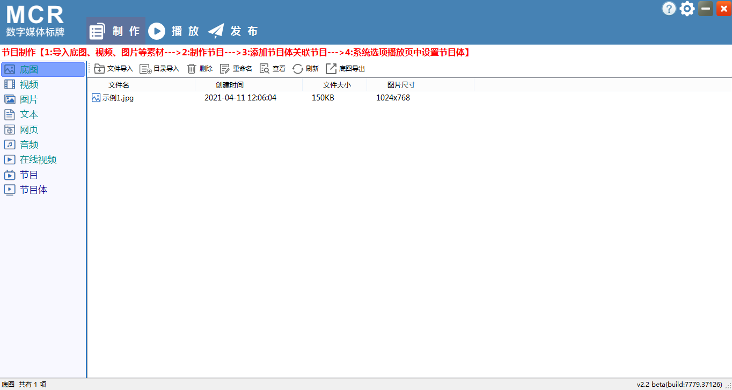This screenshot has width=732, height=390.
Task: Switch to the 发布 tab
Action: tap(232, 31)
